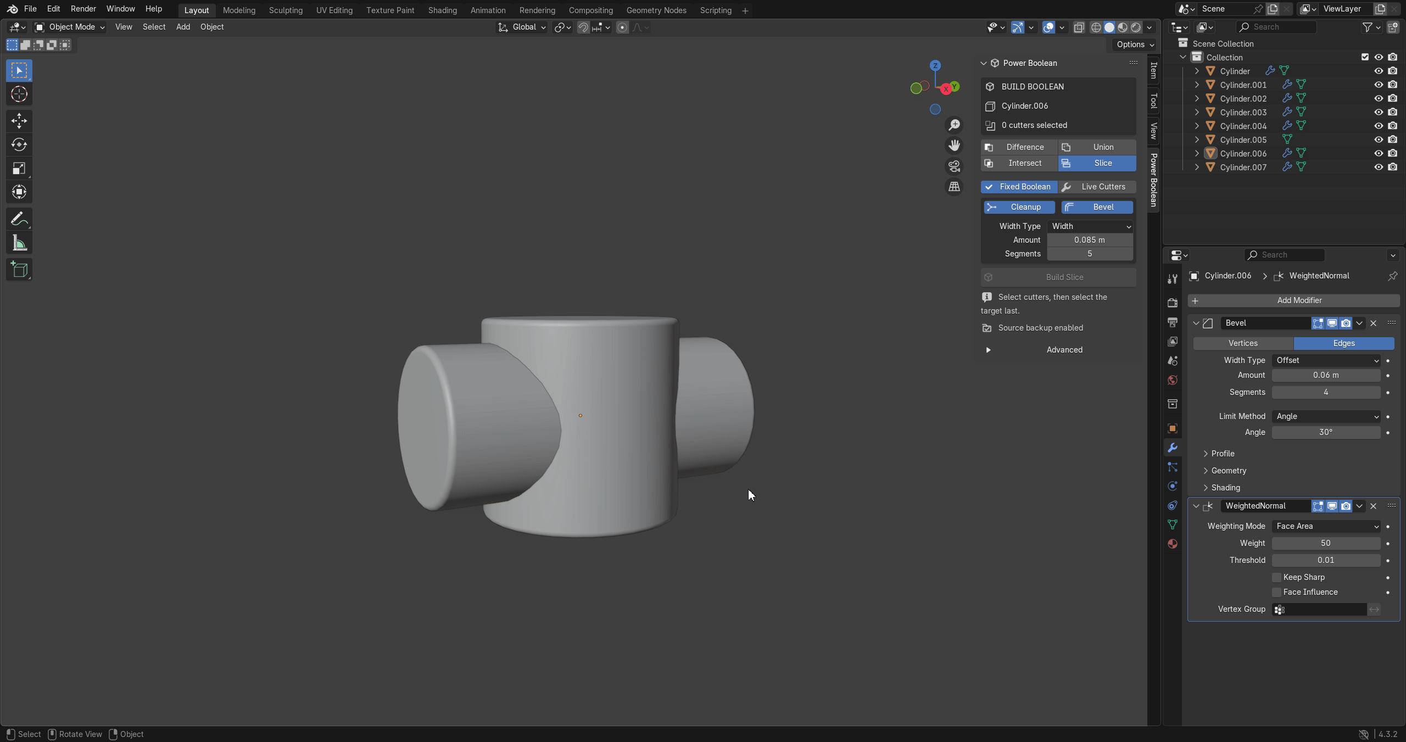Open the Object Data properties tab
1406x742 pixels.
(1173, 525)
